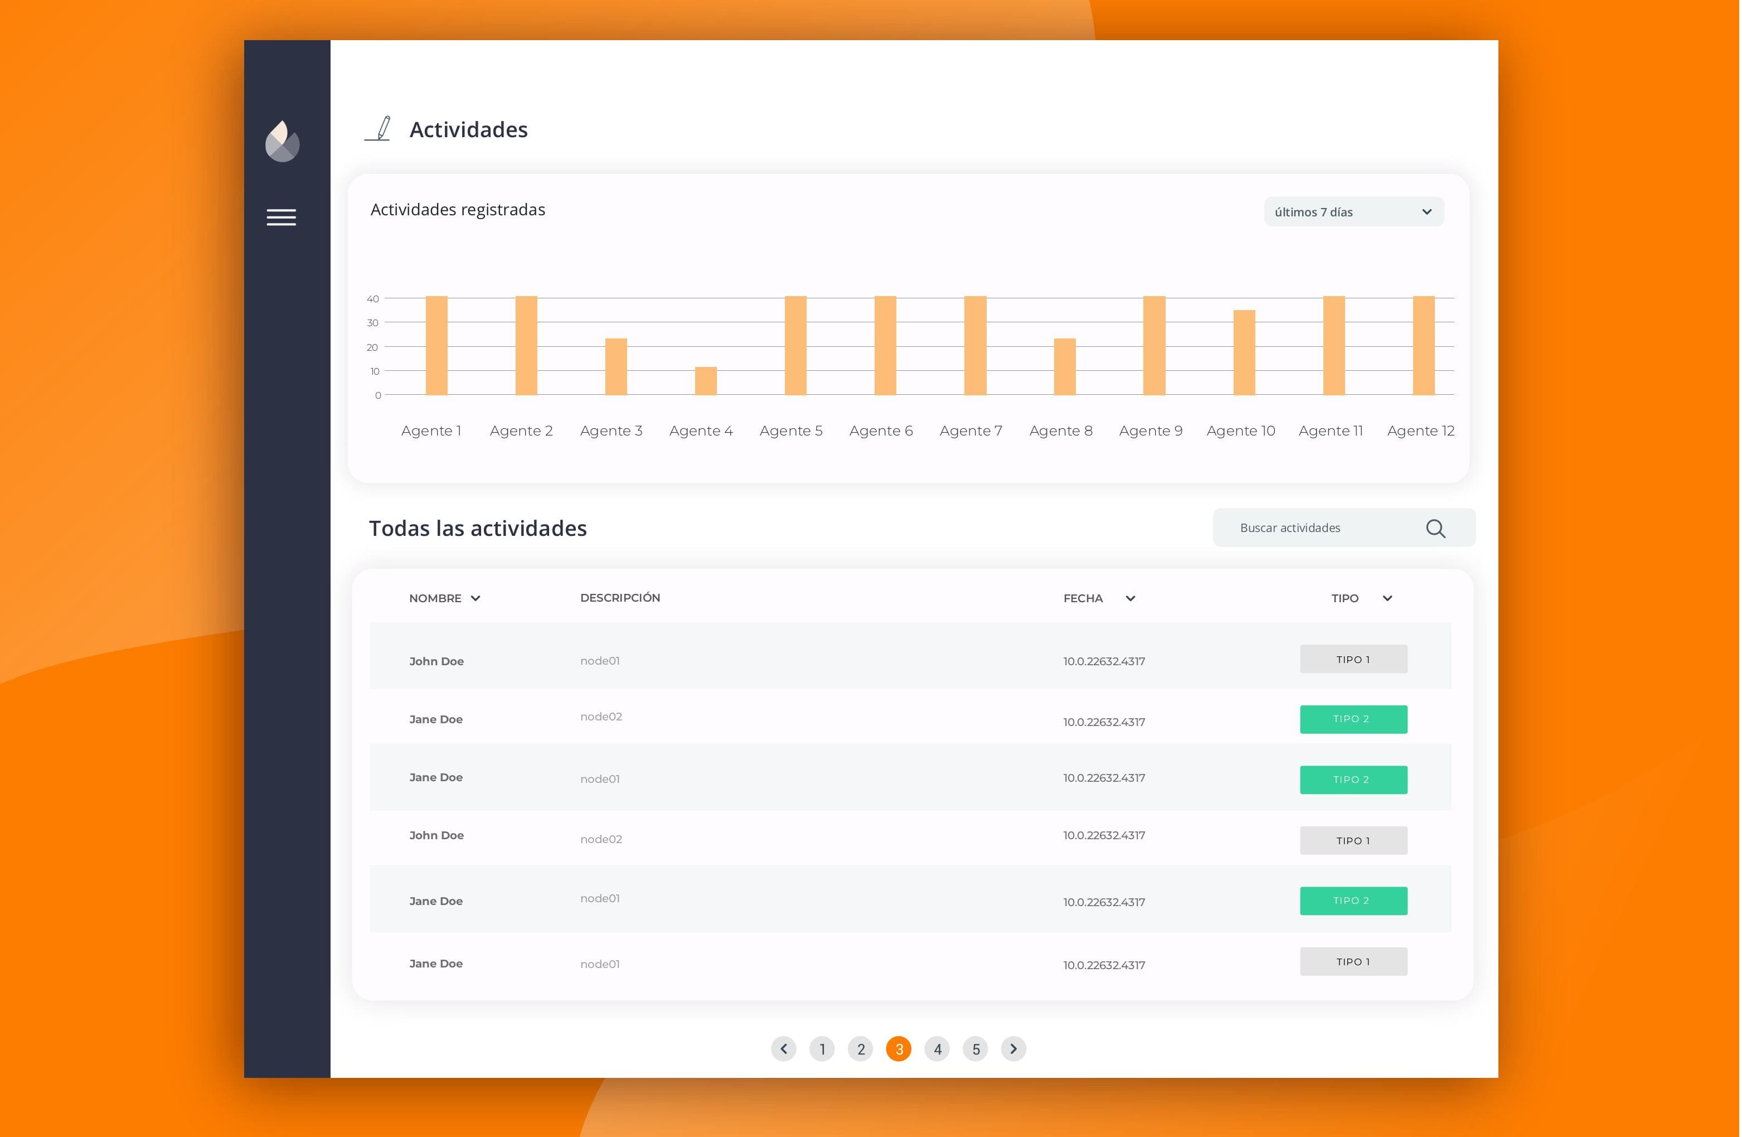Click the Agente 8 bar in chart
The image size is (1742, 1137).
[x=1064, y=367]
